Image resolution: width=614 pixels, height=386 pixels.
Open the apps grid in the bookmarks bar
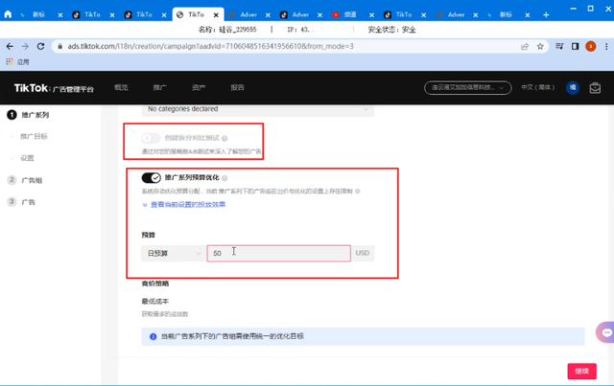point(10,62)
